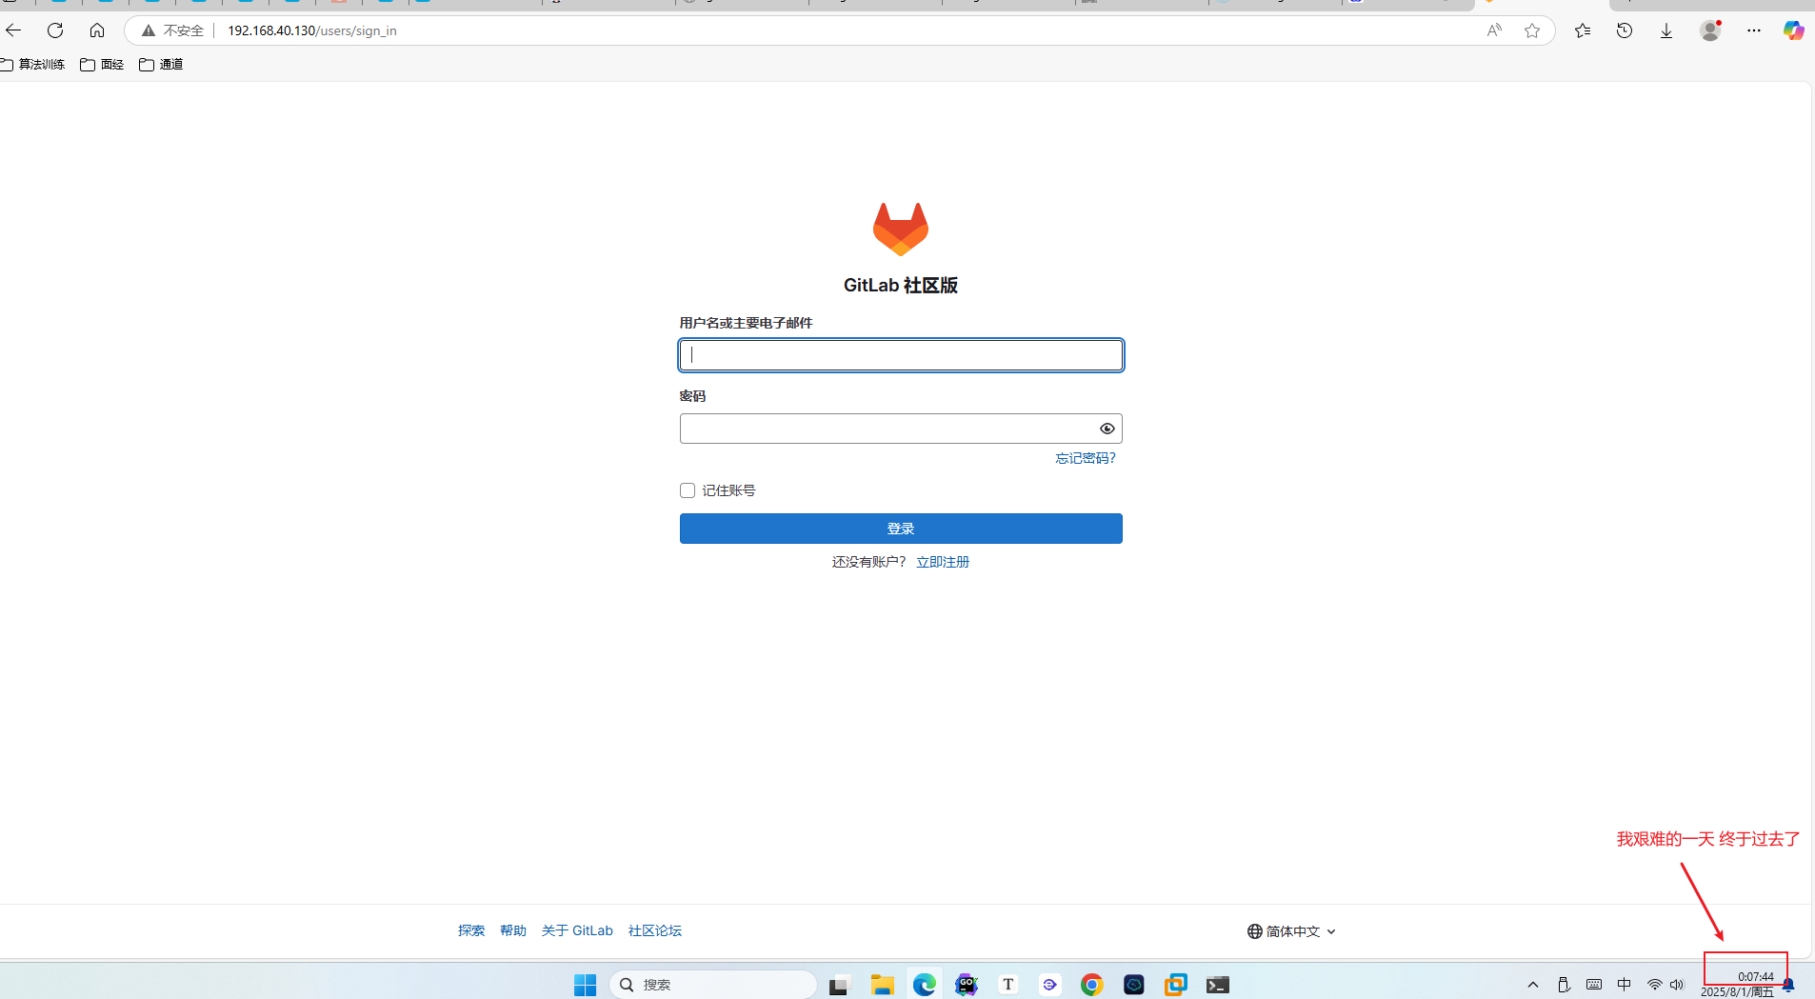Open the VMware icon on the taskbar
Image resolution: width=1815 pixels, height=999 pixels.
point(1176,985)
